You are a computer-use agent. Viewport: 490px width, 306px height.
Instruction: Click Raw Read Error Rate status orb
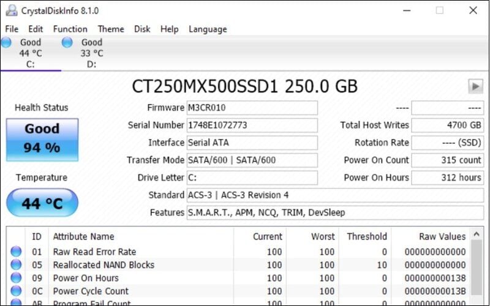[16, 252]
